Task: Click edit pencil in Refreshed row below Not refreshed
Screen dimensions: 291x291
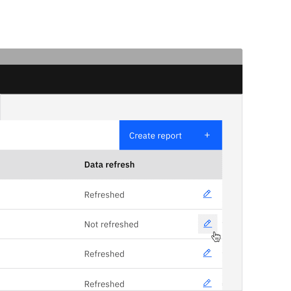Action: click(207, 253)
